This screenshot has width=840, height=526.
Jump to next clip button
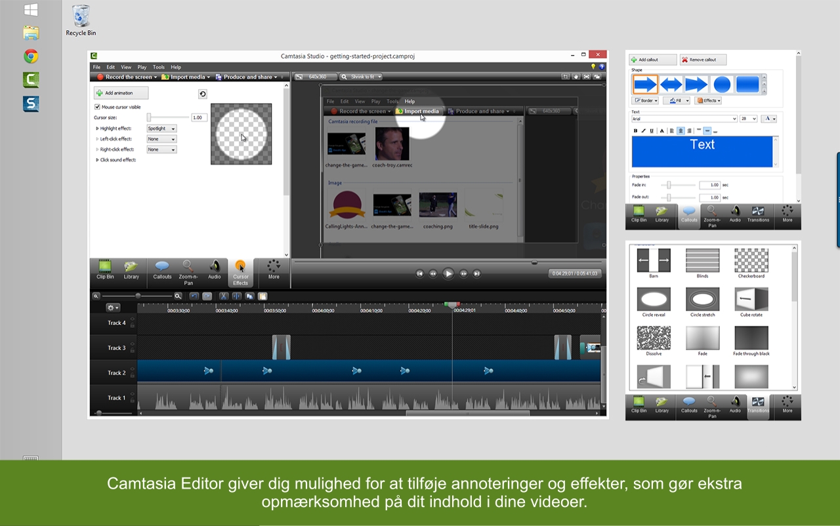coord(477,273)
